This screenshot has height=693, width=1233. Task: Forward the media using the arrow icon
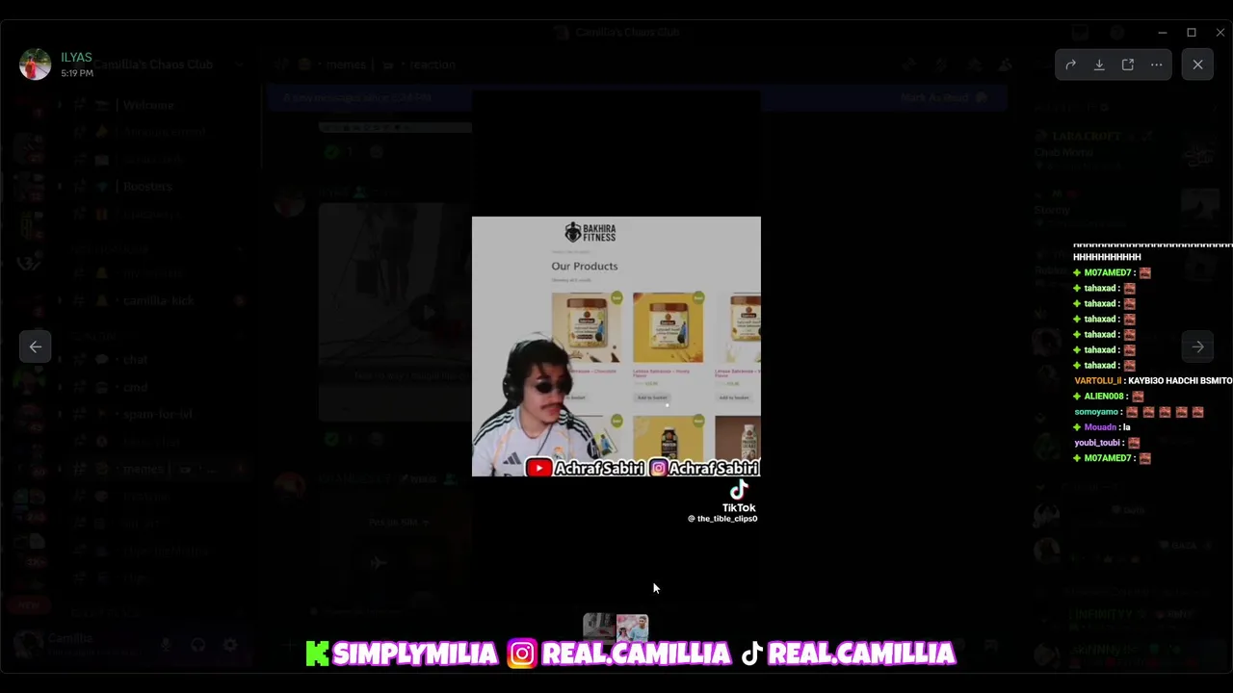tap(1070, 64)
